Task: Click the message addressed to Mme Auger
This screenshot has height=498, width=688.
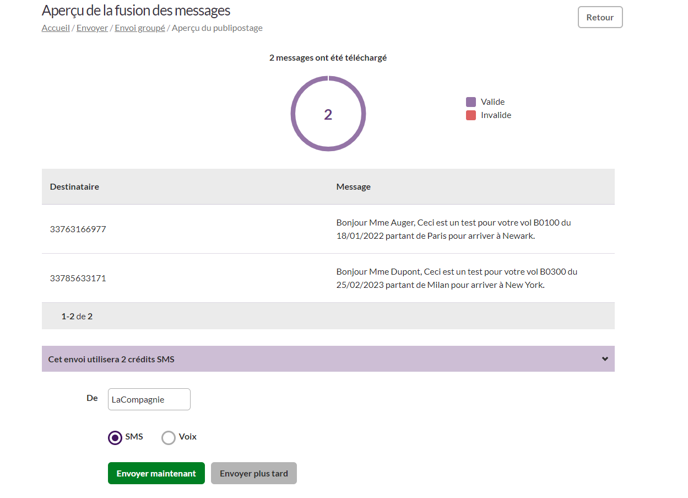Action: [453, 229]
